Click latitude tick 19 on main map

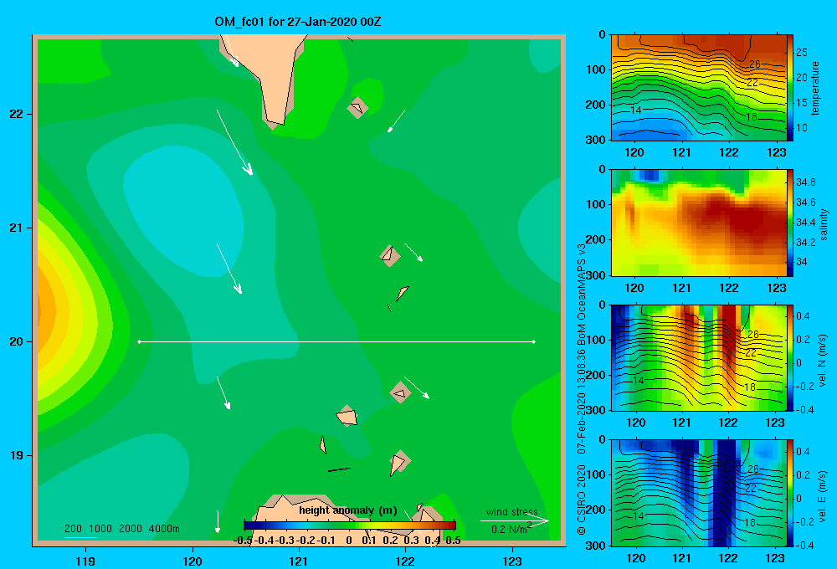pos(17,455)
